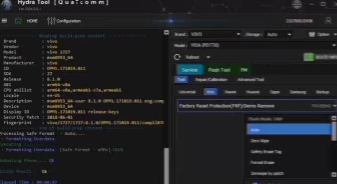This screenshot has height=184, width=337.
Task: Click the CPU abilist value line
Action: coord(84,90)
